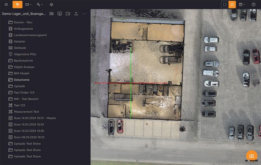
Task: Toggle the fullscreen frame view mode
Action: point(225,5)
